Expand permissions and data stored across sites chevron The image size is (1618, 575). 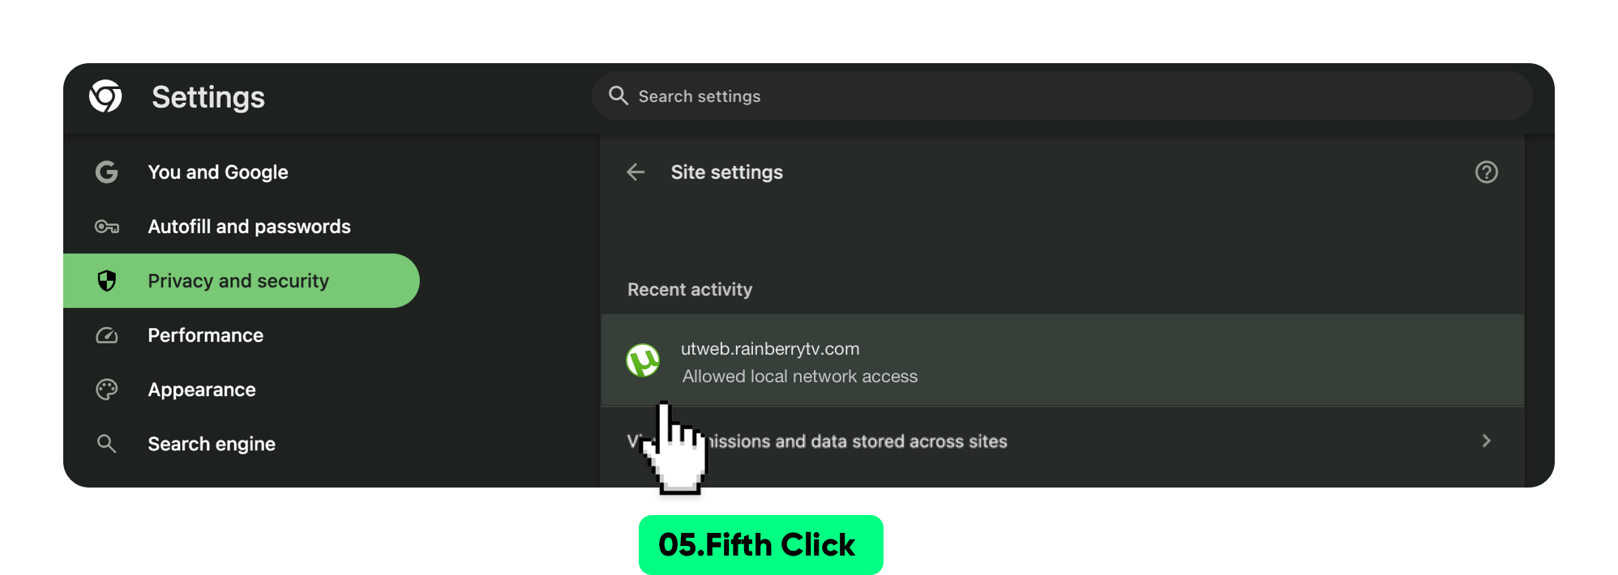coord(1486,441)
